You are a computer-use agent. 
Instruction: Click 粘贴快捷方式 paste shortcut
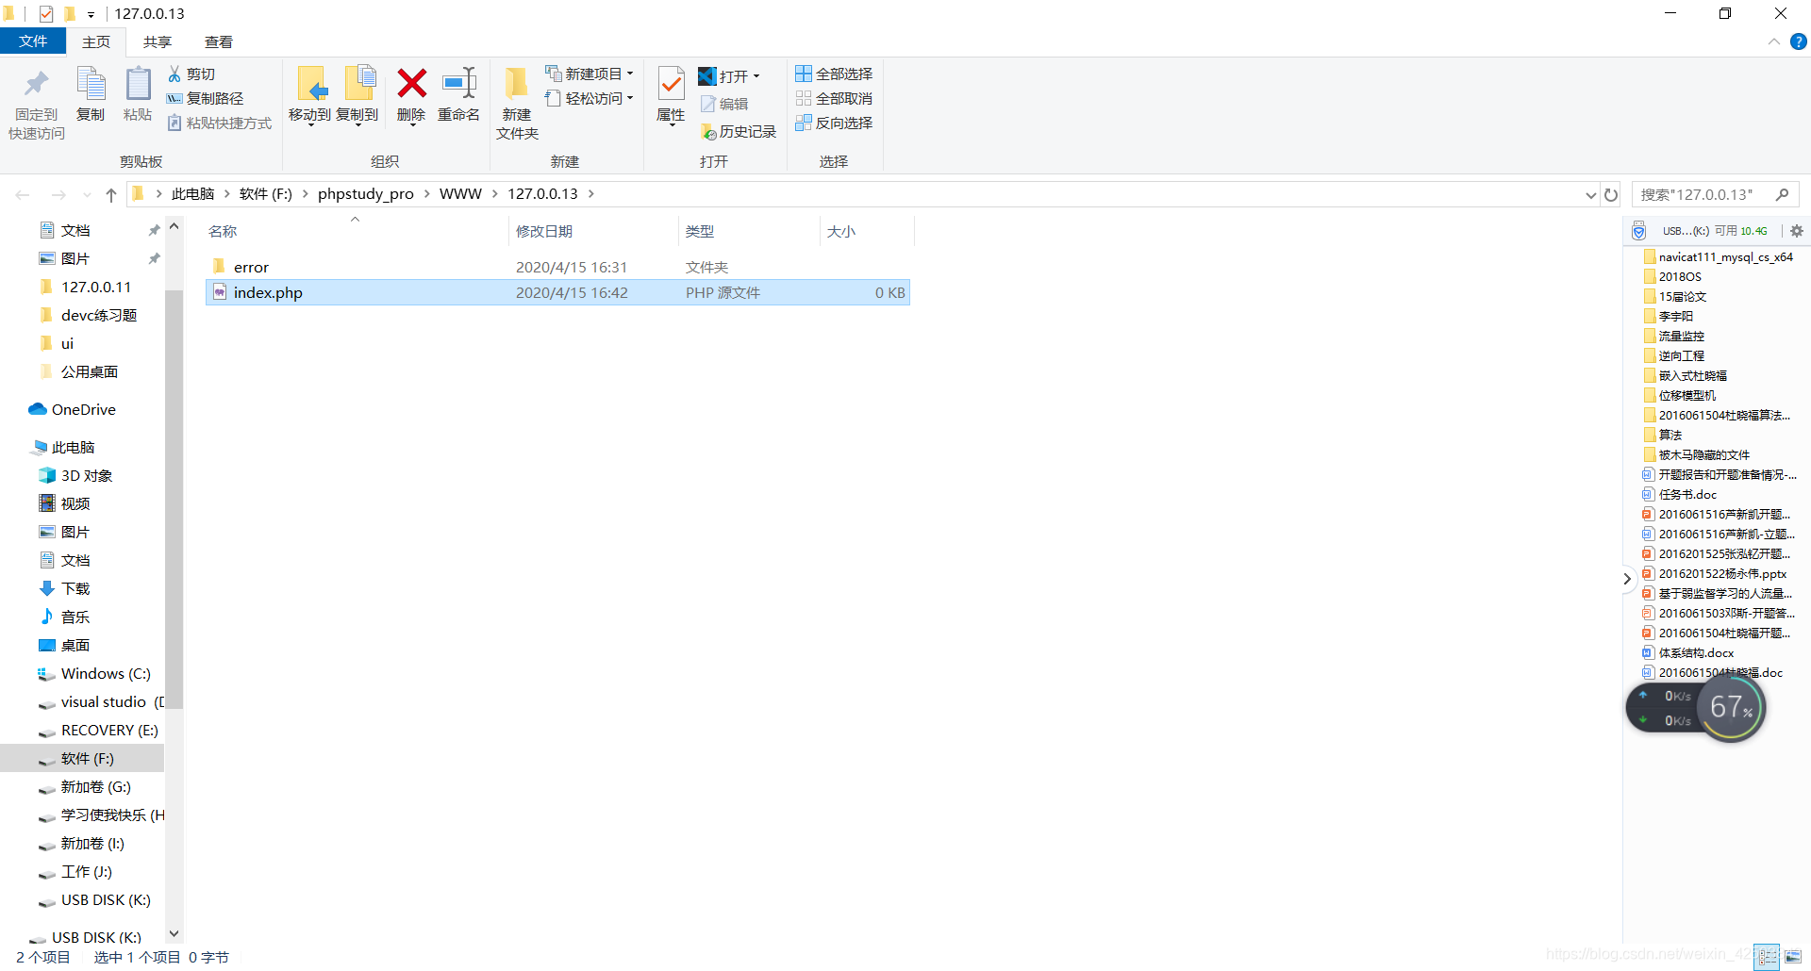(x=220, y=123)
